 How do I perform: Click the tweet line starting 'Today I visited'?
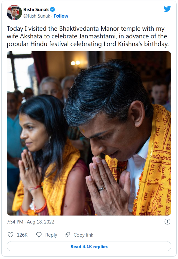pos(85,28)
